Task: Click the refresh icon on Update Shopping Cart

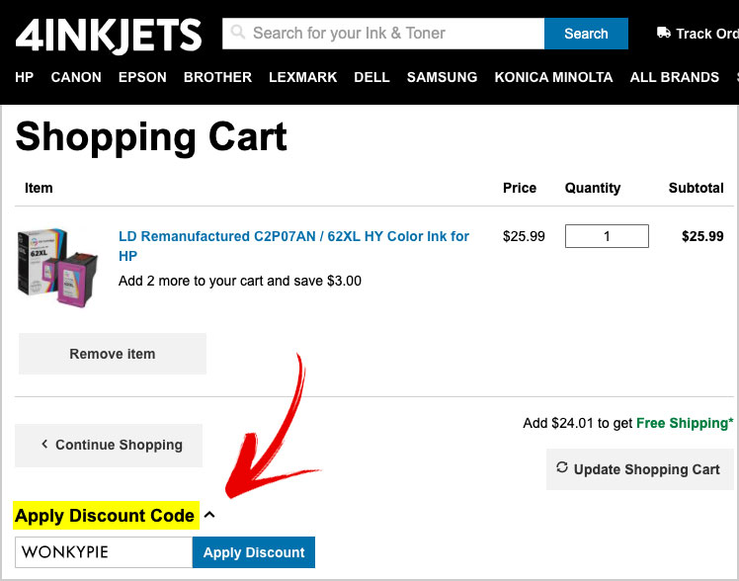Action: coord(562,467)
